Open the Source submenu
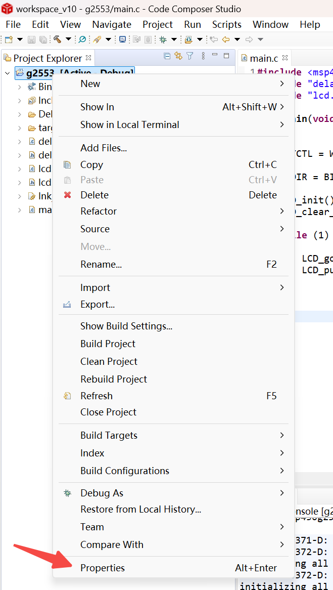The image size is (333, 590). 173,229
